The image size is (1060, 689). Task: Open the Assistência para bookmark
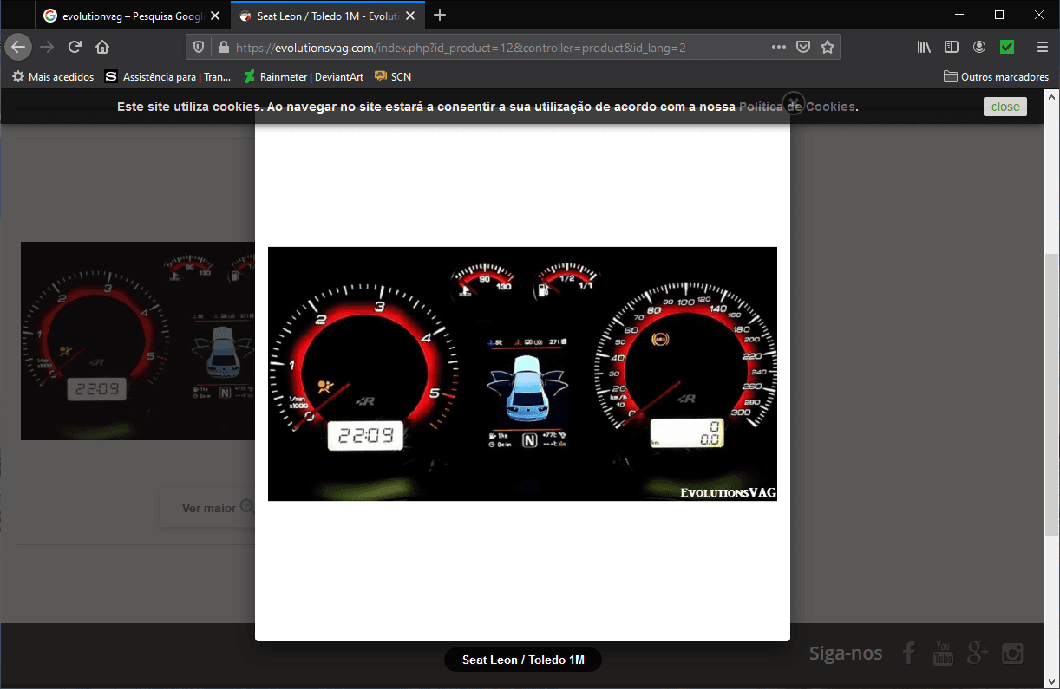[168, 76]
